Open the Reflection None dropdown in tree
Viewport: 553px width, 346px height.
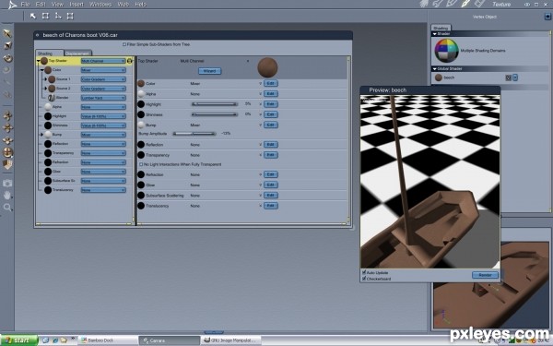[103, 144]
